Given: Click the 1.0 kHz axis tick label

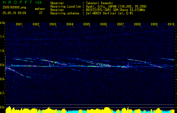Looking at the screenshot, I should [2, 51].
